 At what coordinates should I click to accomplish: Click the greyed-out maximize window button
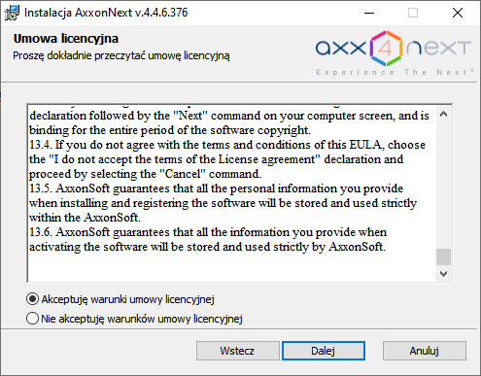(x=413, y=13)
